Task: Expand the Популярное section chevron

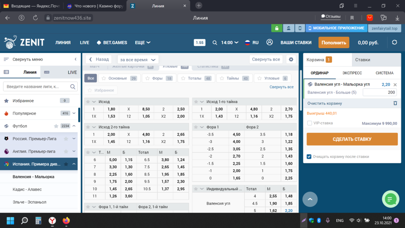Action: 74,113
